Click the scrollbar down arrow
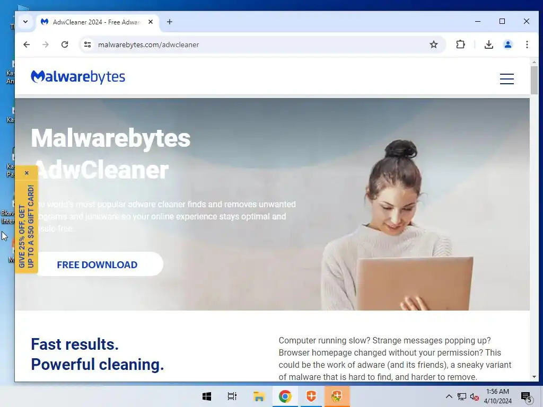This screenshot has width=543, height=407. coord(534,377)
